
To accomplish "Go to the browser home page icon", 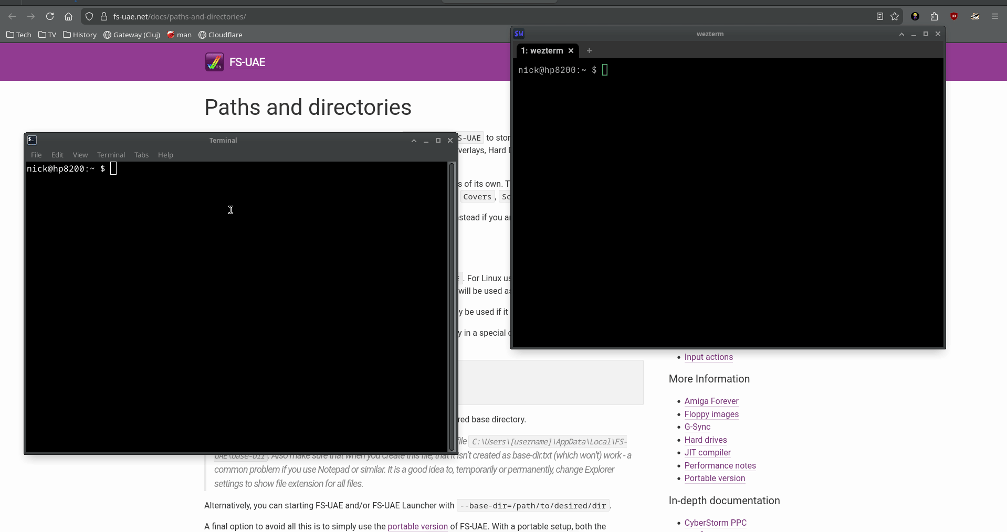I will [x=68, y=16].
